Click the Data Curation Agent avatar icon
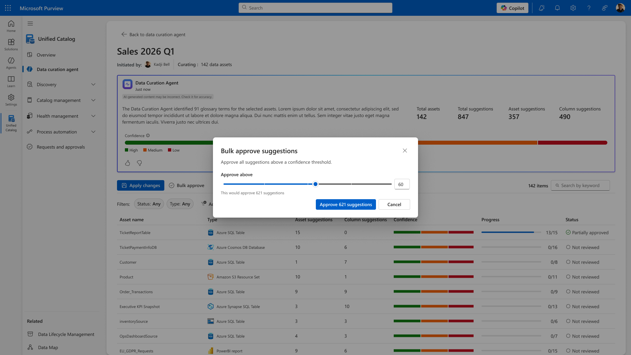 tap(128, 84)
